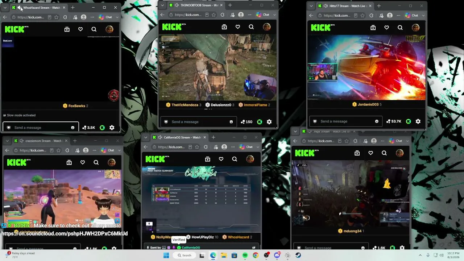Click Following heart icon in Jnqix window

point(371,153)
